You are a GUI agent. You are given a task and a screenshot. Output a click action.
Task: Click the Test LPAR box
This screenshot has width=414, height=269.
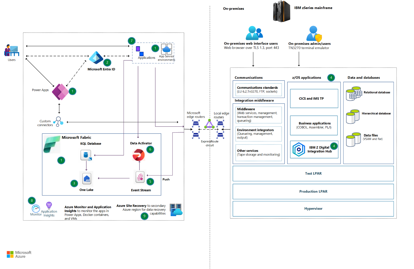313,173
